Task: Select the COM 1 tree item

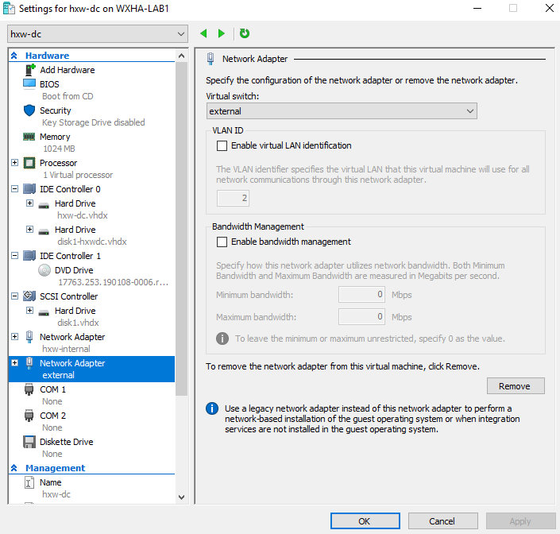Action: pos(52,389)
